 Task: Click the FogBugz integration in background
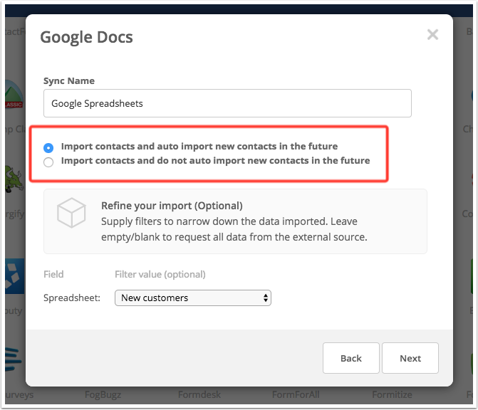tap(103, 395)
